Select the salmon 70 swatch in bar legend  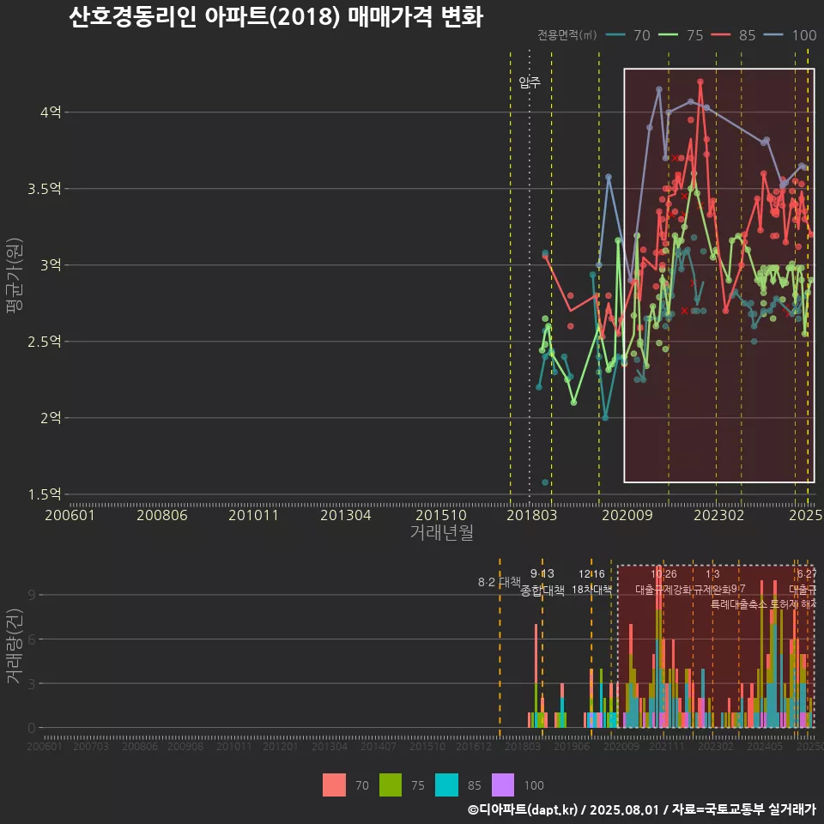pos(334,785)
